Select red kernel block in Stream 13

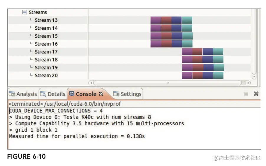[166, 20]
